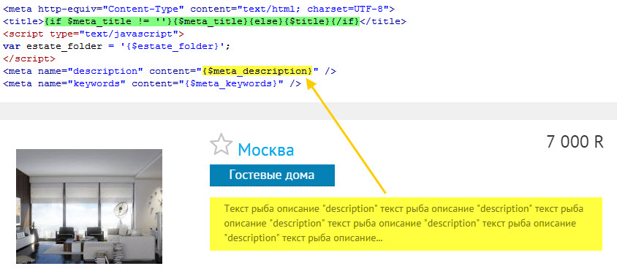Click the Гостевые дома category button
The height and width of the screenshot is (277, 617).
coord(272,175)
